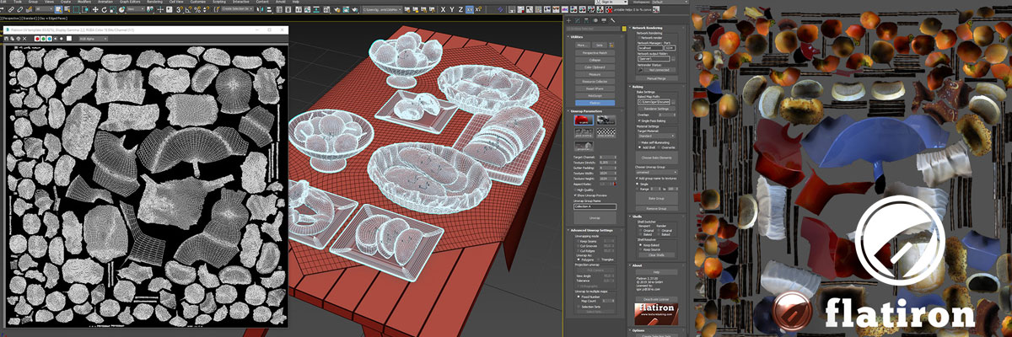Restrict to Z axis constraint

coord(460,9)
